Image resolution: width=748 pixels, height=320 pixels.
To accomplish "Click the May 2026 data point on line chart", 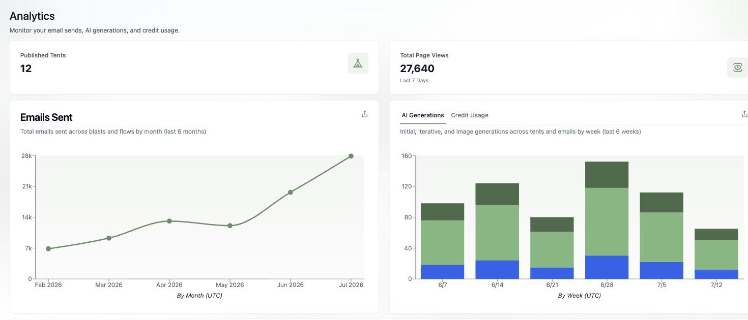I will (230, 226).
